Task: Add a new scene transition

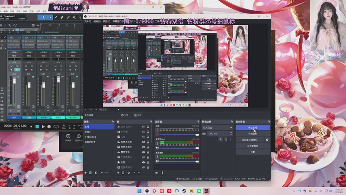Action: pyautogui.click(x=221, y=139)
